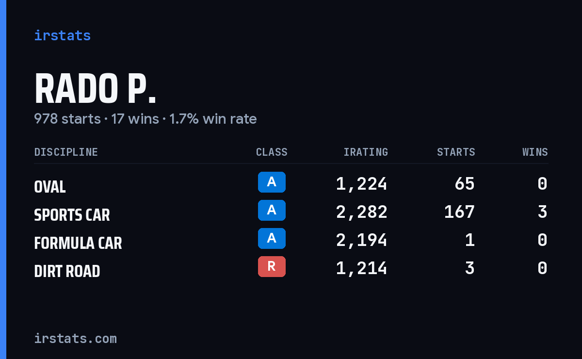Click the Sports Car wins value 3

click(x=543, y=212)
